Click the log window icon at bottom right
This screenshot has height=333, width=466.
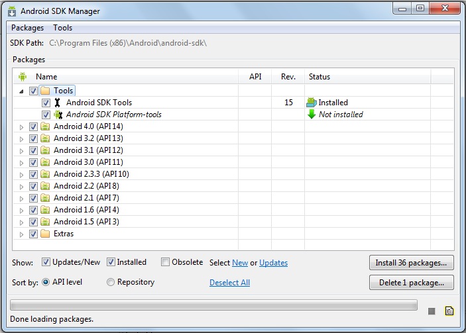coord(449,311)
